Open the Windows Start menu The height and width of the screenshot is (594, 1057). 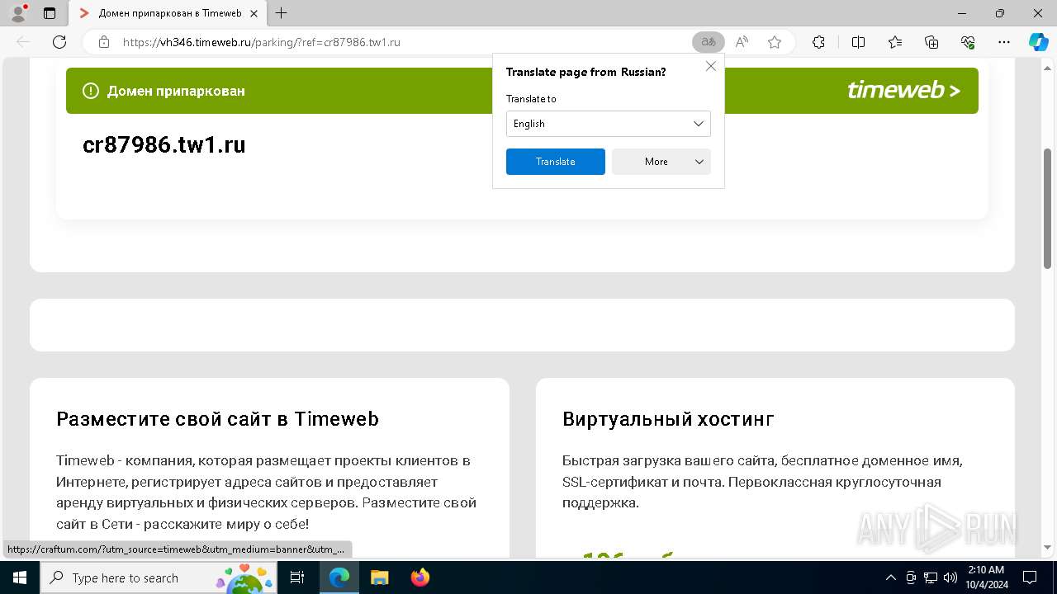tap(19, 577)
